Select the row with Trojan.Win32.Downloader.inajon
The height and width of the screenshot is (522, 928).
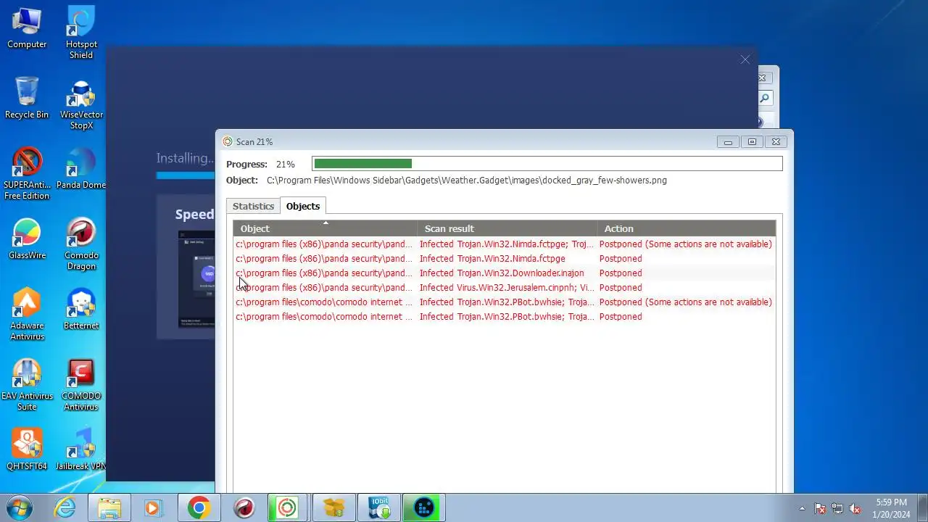point(505,273)
